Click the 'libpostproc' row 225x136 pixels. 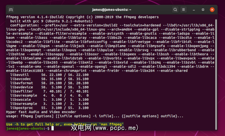tap(49, 108)
